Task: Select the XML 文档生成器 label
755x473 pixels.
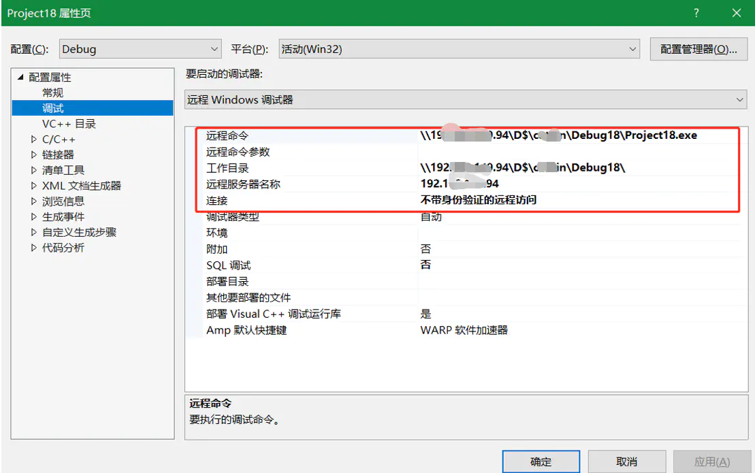Action: [x=82, y=186]
